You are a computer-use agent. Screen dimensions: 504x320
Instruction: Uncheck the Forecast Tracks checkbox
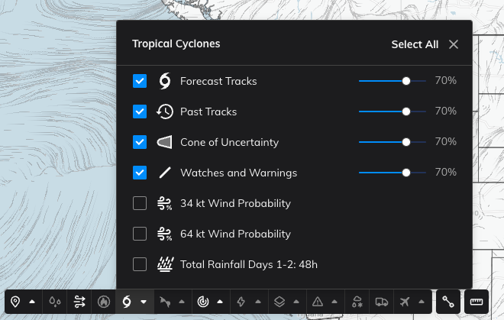pyautogui.click(x=140, y=81)
